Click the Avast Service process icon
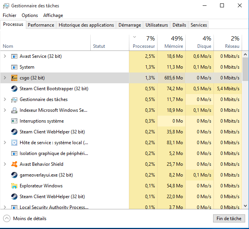249x229 pixels. [14, 56]
